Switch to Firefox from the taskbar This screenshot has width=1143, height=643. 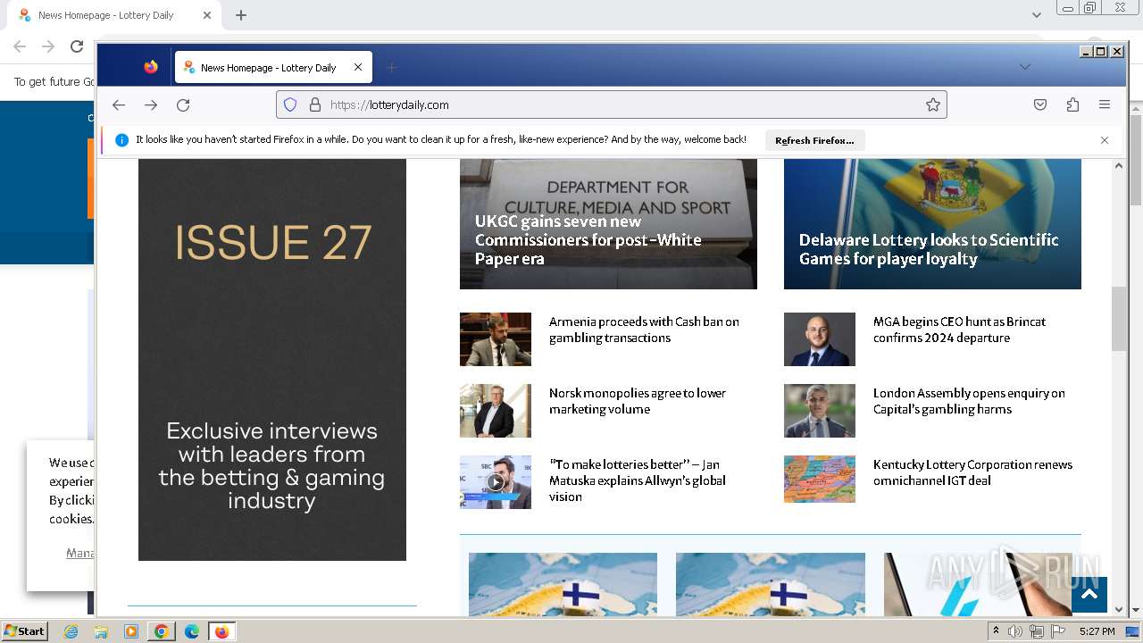[x=221, y=631]
